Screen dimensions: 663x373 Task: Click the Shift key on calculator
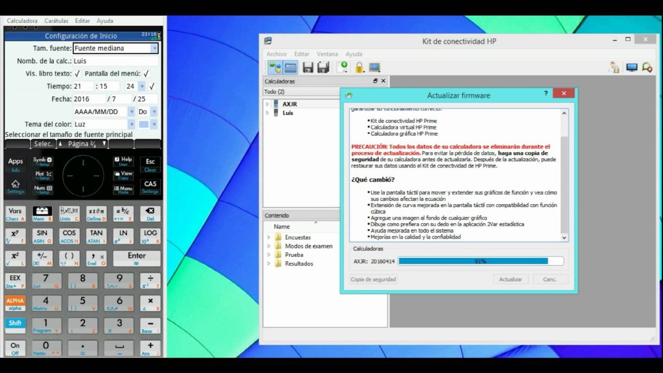(15, 325)
